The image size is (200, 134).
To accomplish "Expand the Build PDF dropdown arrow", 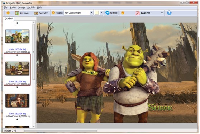I will (162, 13).
